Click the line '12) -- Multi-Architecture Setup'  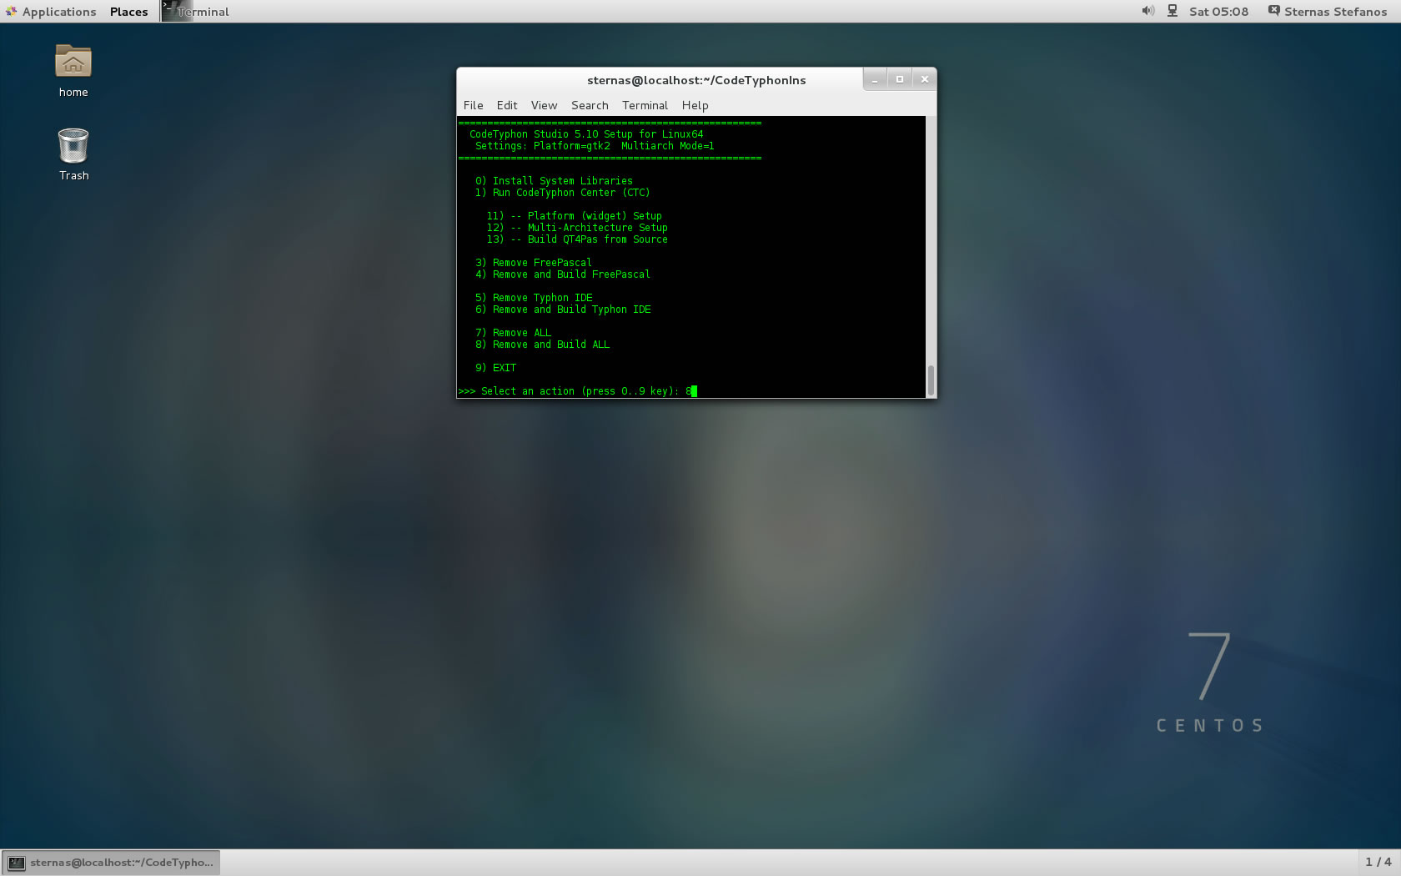point(577,228)
